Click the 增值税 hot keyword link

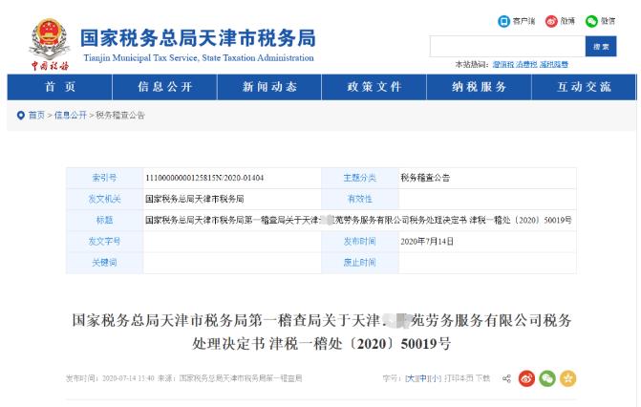click(x=503, y=65)
